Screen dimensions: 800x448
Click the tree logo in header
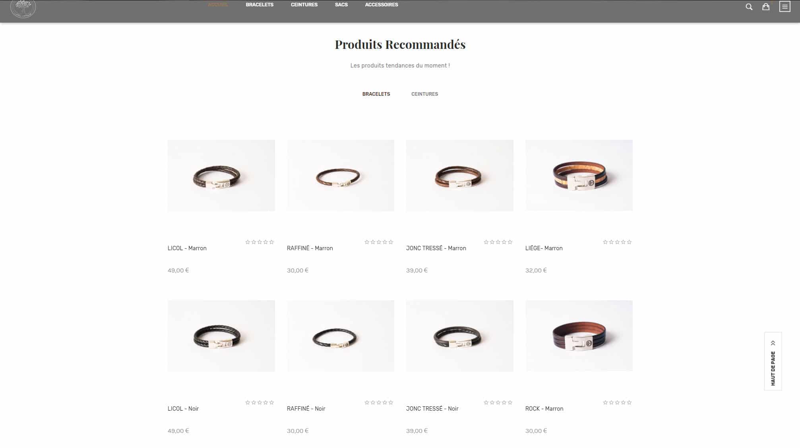click(23, 8)
